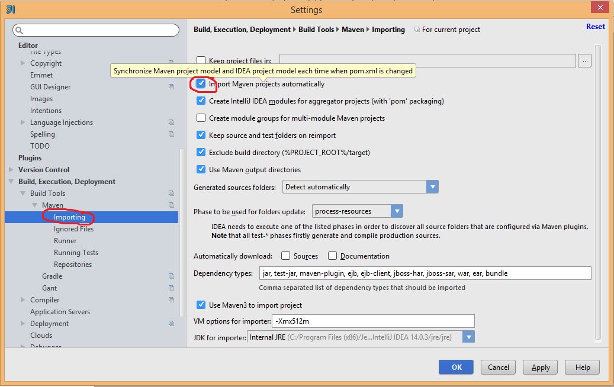Click the project-level icon beside Gradle
614x387 pixels.
[x=171, y=276]
